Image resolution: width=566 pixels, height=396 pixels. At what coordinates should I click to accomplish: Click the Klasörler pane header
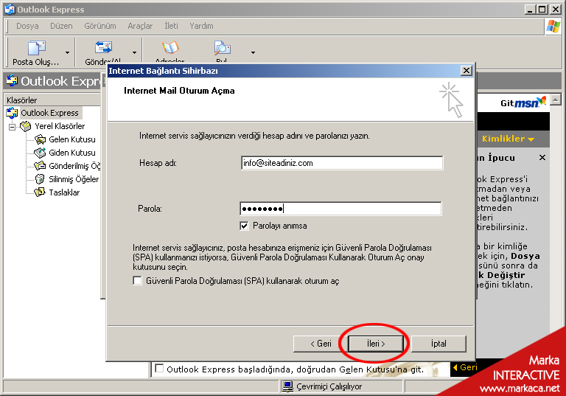[x=52, y=100]
